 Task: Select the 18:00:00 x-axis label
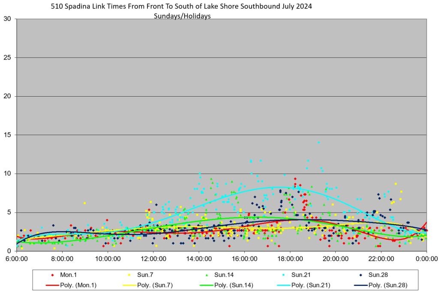coord(290,259)
